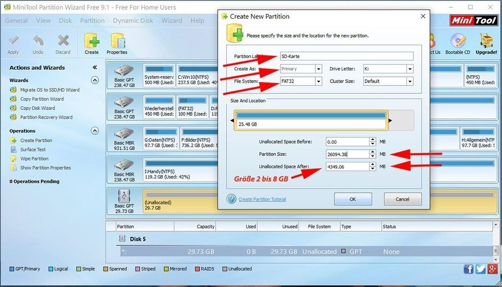Click the Create partition toolbar icon
Screen dimensions: 502x287
click(x=92, y=41)
